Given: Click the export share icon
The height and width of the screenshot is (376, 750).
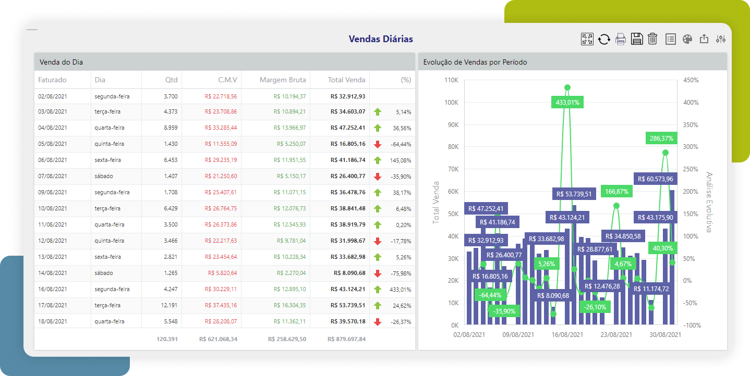Looking at the screenshot, I should (x=704, y=39).
